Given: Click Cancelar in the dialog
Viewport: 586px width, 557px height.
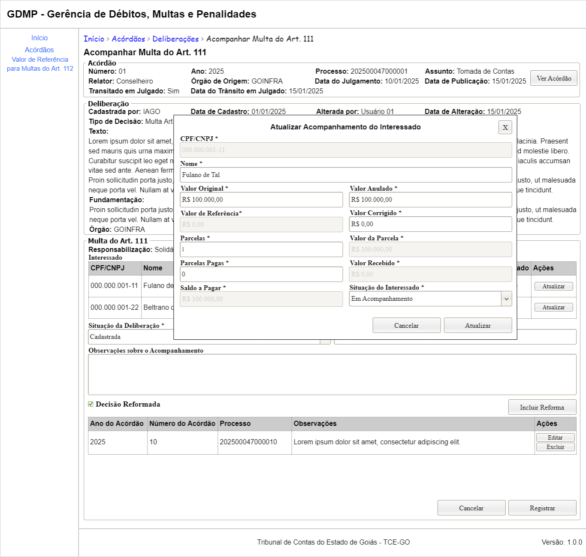Looking at the screenshot, I should click(x=406, y=325).
